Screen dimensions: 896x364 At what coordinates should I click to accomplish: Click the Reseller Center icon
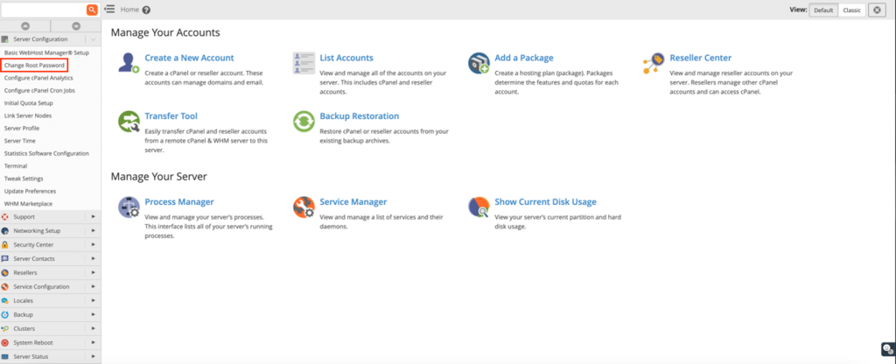(654, 63)
